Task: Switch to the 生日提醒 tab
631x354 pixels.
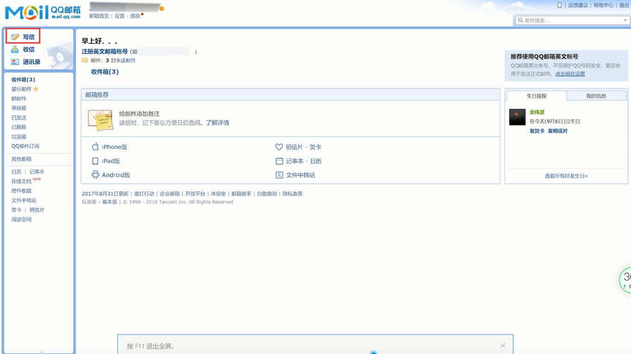Action: pyautogui.click(x=536, y=96)
